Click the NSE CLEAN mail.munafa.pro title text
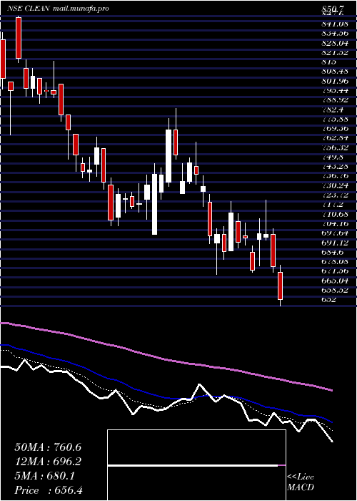The height and width of the screenshot is (501, 357). 59,9
